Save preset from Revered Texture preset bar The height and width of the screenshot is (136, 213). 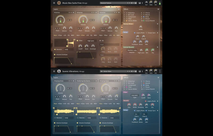point(136,3)
